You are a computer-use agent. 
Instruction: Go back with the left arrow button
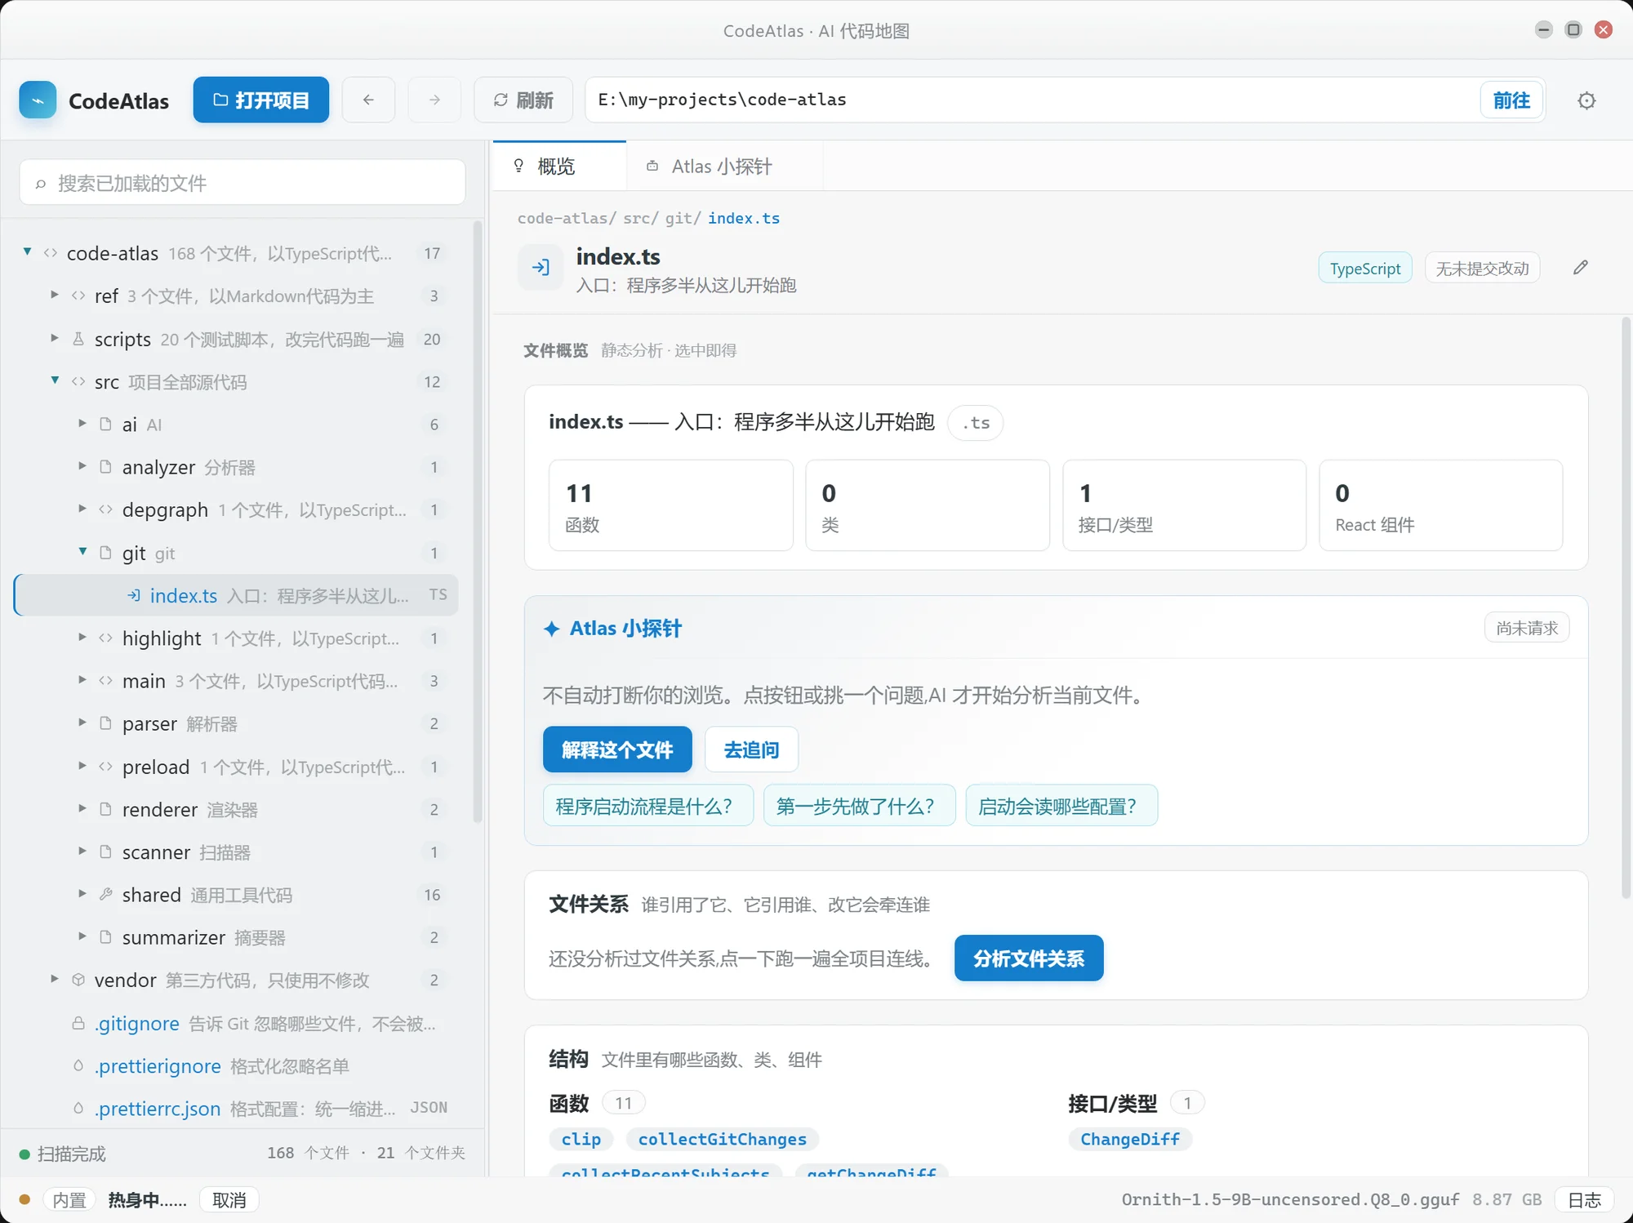[368, 100]
